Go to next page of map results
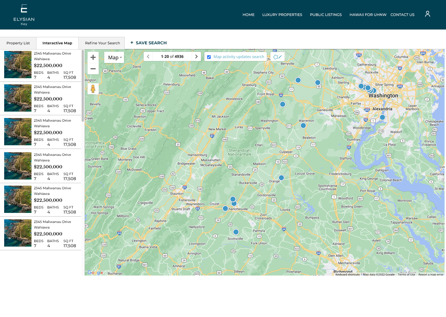The height and width of the screenshot is (317, 446). [196, 56]
